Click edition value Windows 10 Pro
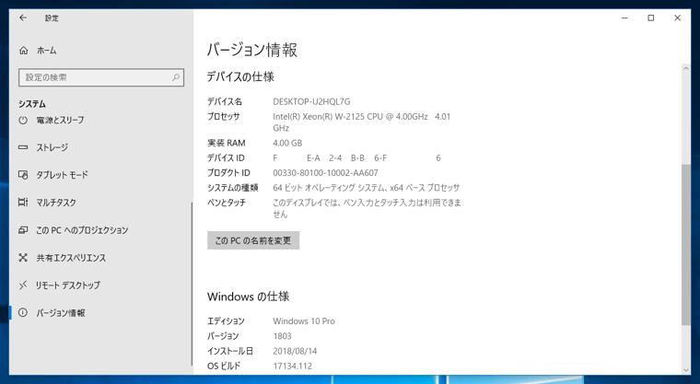 pyautogui.click(x=304, y=321)
